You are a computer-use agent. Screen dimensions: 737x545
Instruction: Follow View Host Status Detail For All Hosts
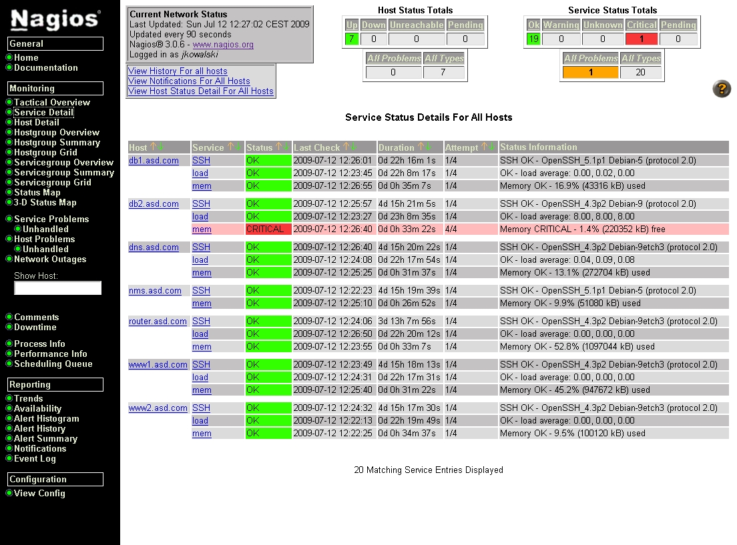pos(201,91)
